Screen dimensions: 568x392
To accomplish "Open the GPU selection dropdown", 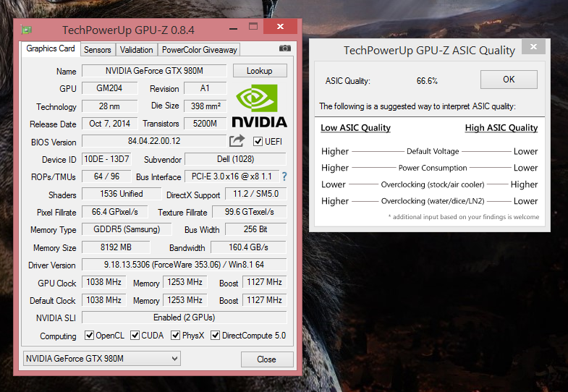I will 102,359.
